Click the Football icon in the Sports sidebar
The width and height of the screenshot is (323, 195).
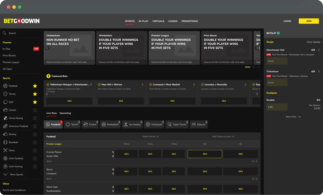tap(5, 86)
